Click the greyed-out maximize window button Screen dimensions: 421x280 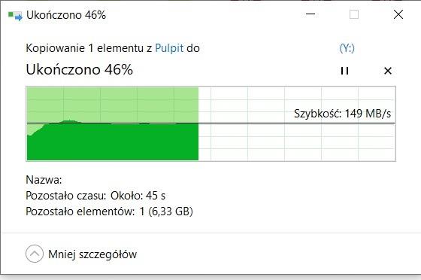354,14
